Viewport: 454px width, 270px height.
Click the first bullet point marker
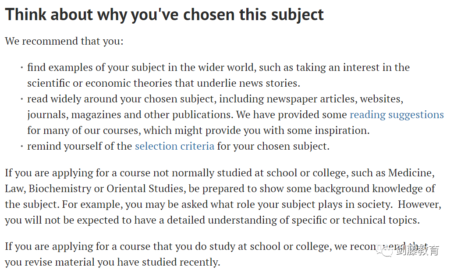pyautogui.click(x=22, y=68)
